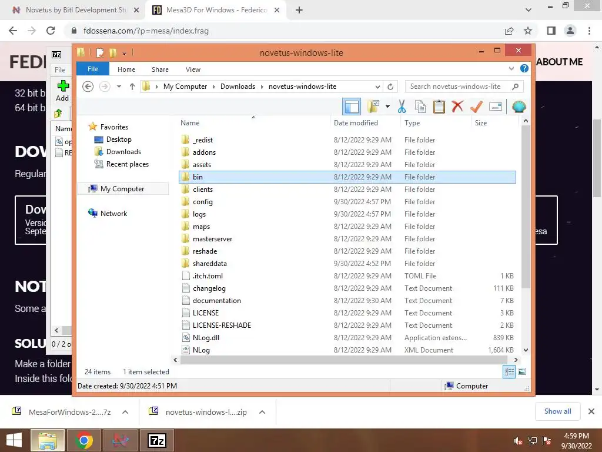Click the quick access toolbar customize dropdown
602x452 pixels.
[x=125, y=53]
